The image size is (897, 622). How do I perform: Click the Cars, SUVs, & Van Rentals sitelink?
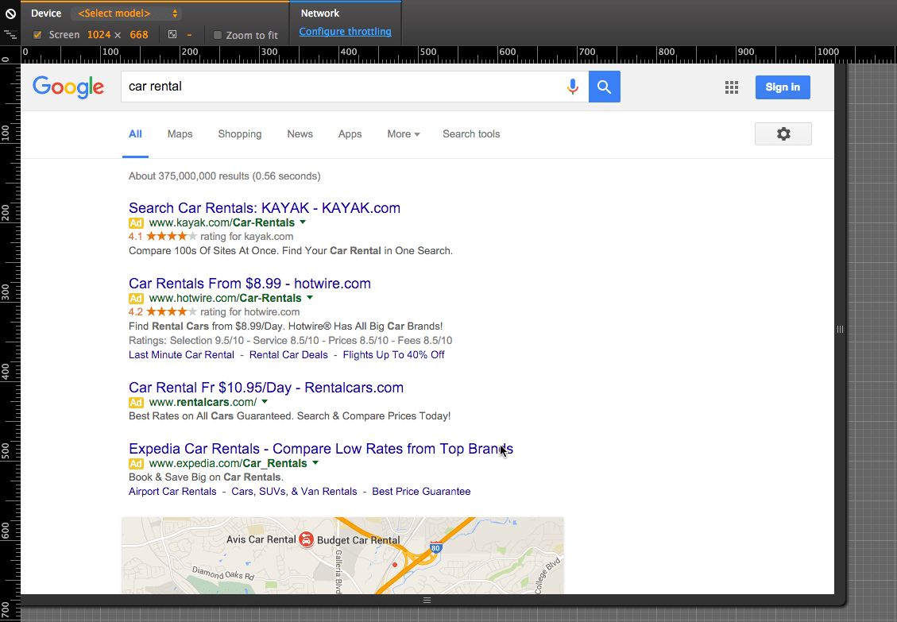pyautogui.click(x=294, y=492)
